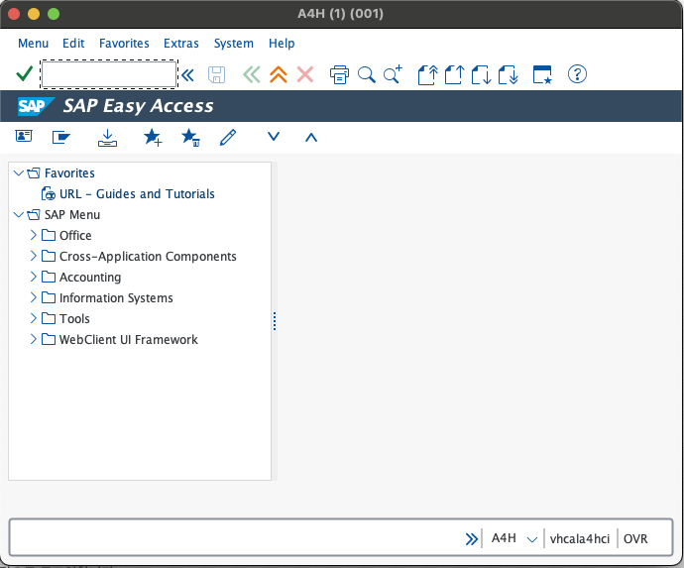This screenshot has width=684, height=568.
Task: Expand the Cross-Application Components folder
Action: [x=33, y=256]
